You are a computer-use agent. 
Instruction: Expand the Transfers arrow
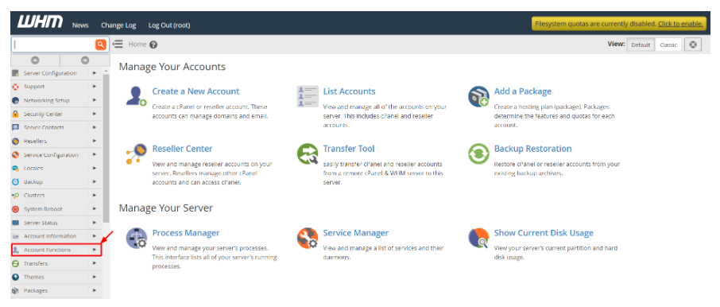(x=94, y=263)
